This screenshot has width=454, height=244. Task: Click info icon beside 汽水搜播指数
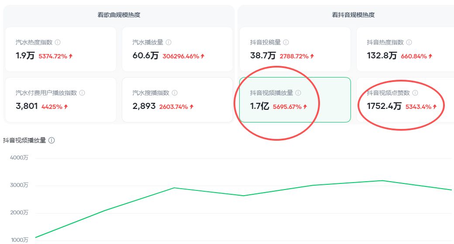(175, 93)
